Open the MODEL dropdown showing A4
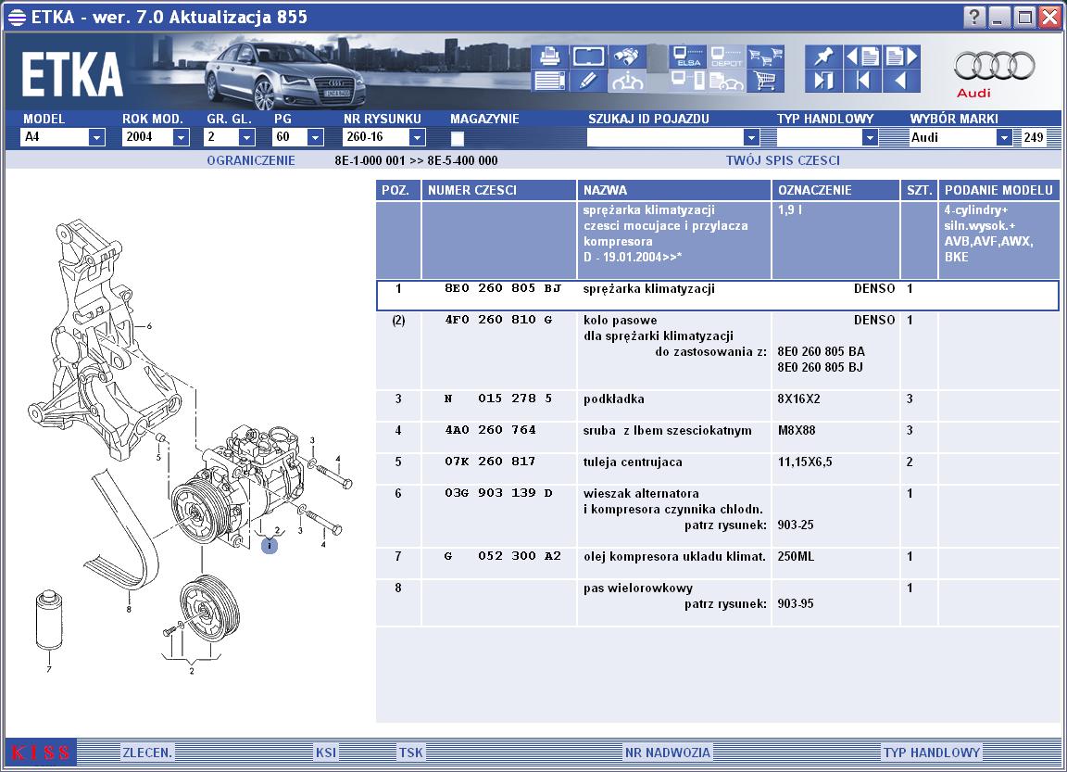Viewport: 1067px width, 772px height. pyautogui.click(x=96, y=137)
